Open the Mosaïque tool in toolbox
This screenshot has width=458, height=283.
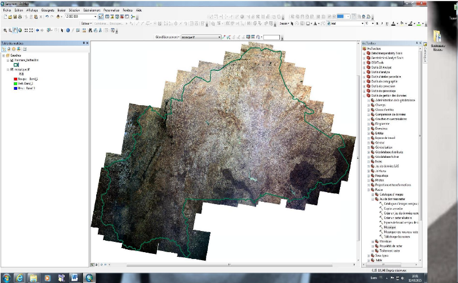click(x=389, y=227)
